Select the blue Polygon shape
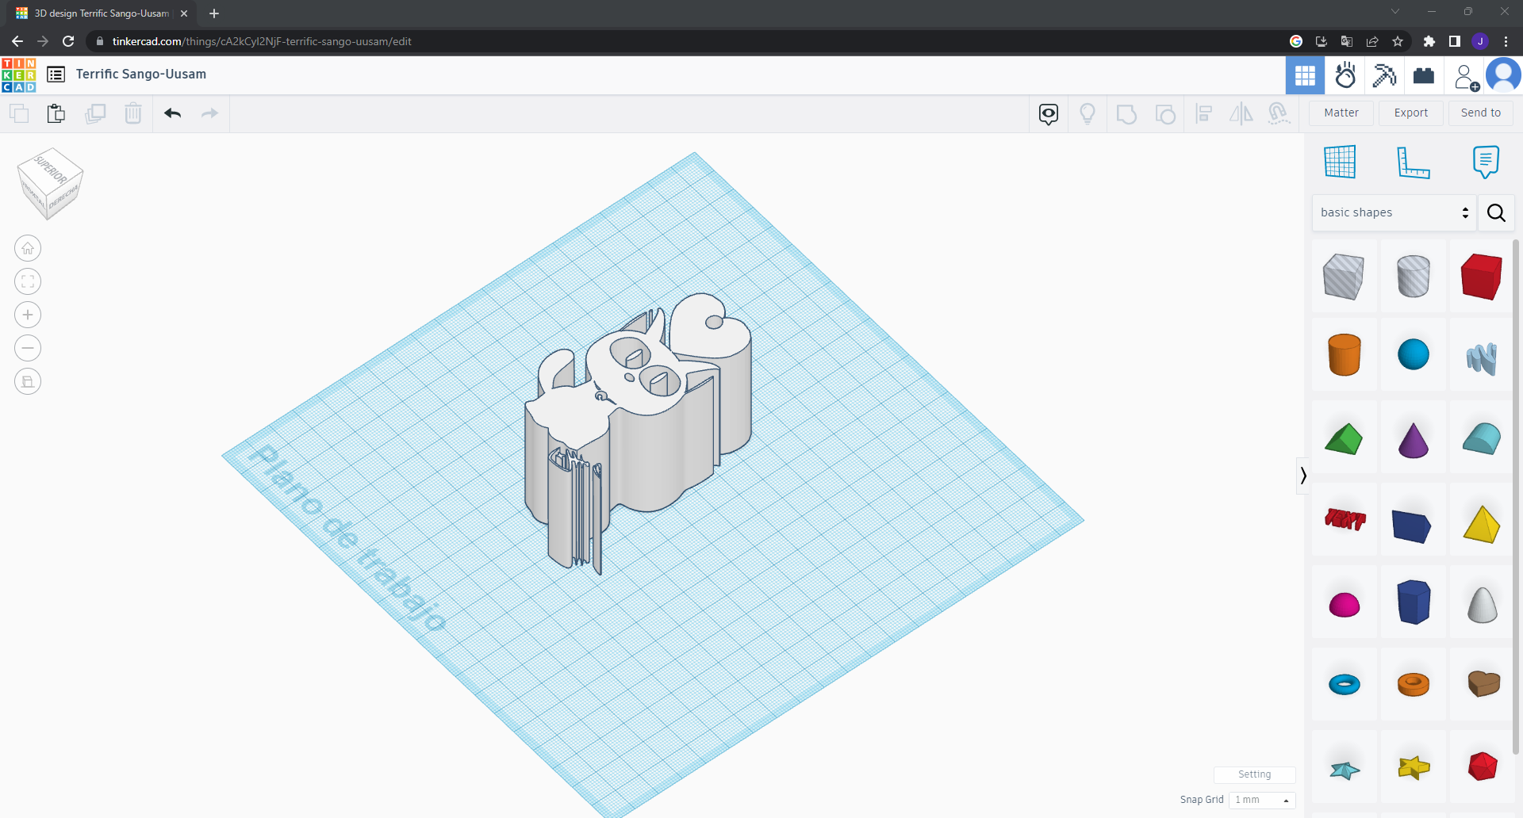 pyautogui.click(x=1413, y=602)
